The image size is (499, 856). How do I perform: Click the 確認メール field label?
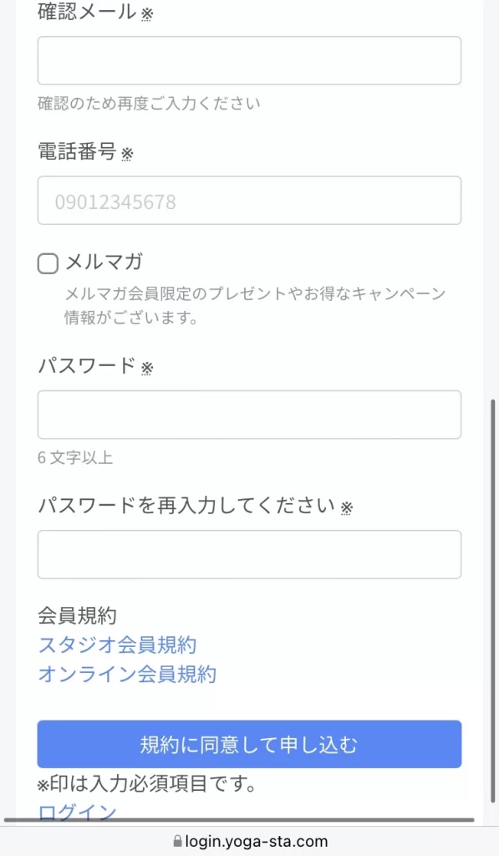point(87,12)
